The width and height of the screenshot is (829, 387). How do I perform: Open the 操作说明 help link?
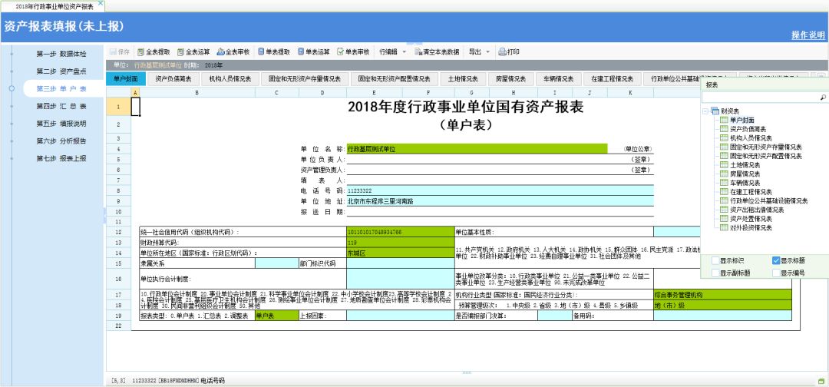click(808, 35)
